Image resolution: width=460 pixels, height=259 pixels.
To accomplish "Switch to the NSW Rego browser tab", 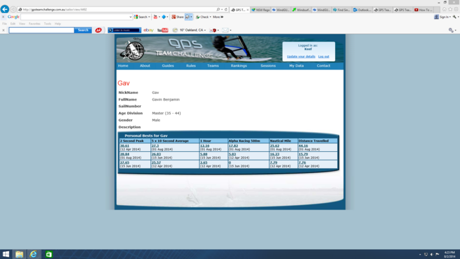I will click(x=260, y=10).
